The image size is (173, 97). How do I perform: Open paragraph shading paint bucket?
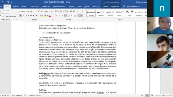tap(75, 16)
